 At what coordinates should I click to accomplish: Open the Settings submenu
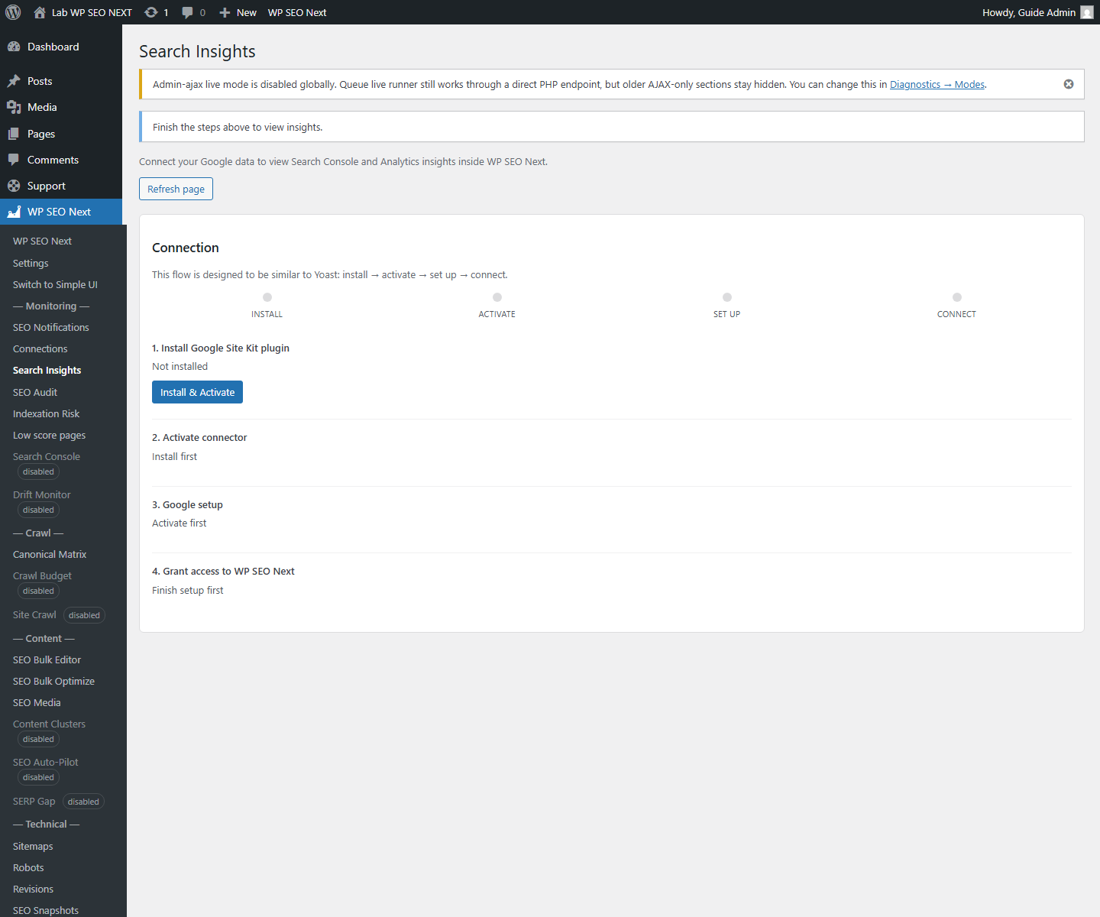click(31, 263)
